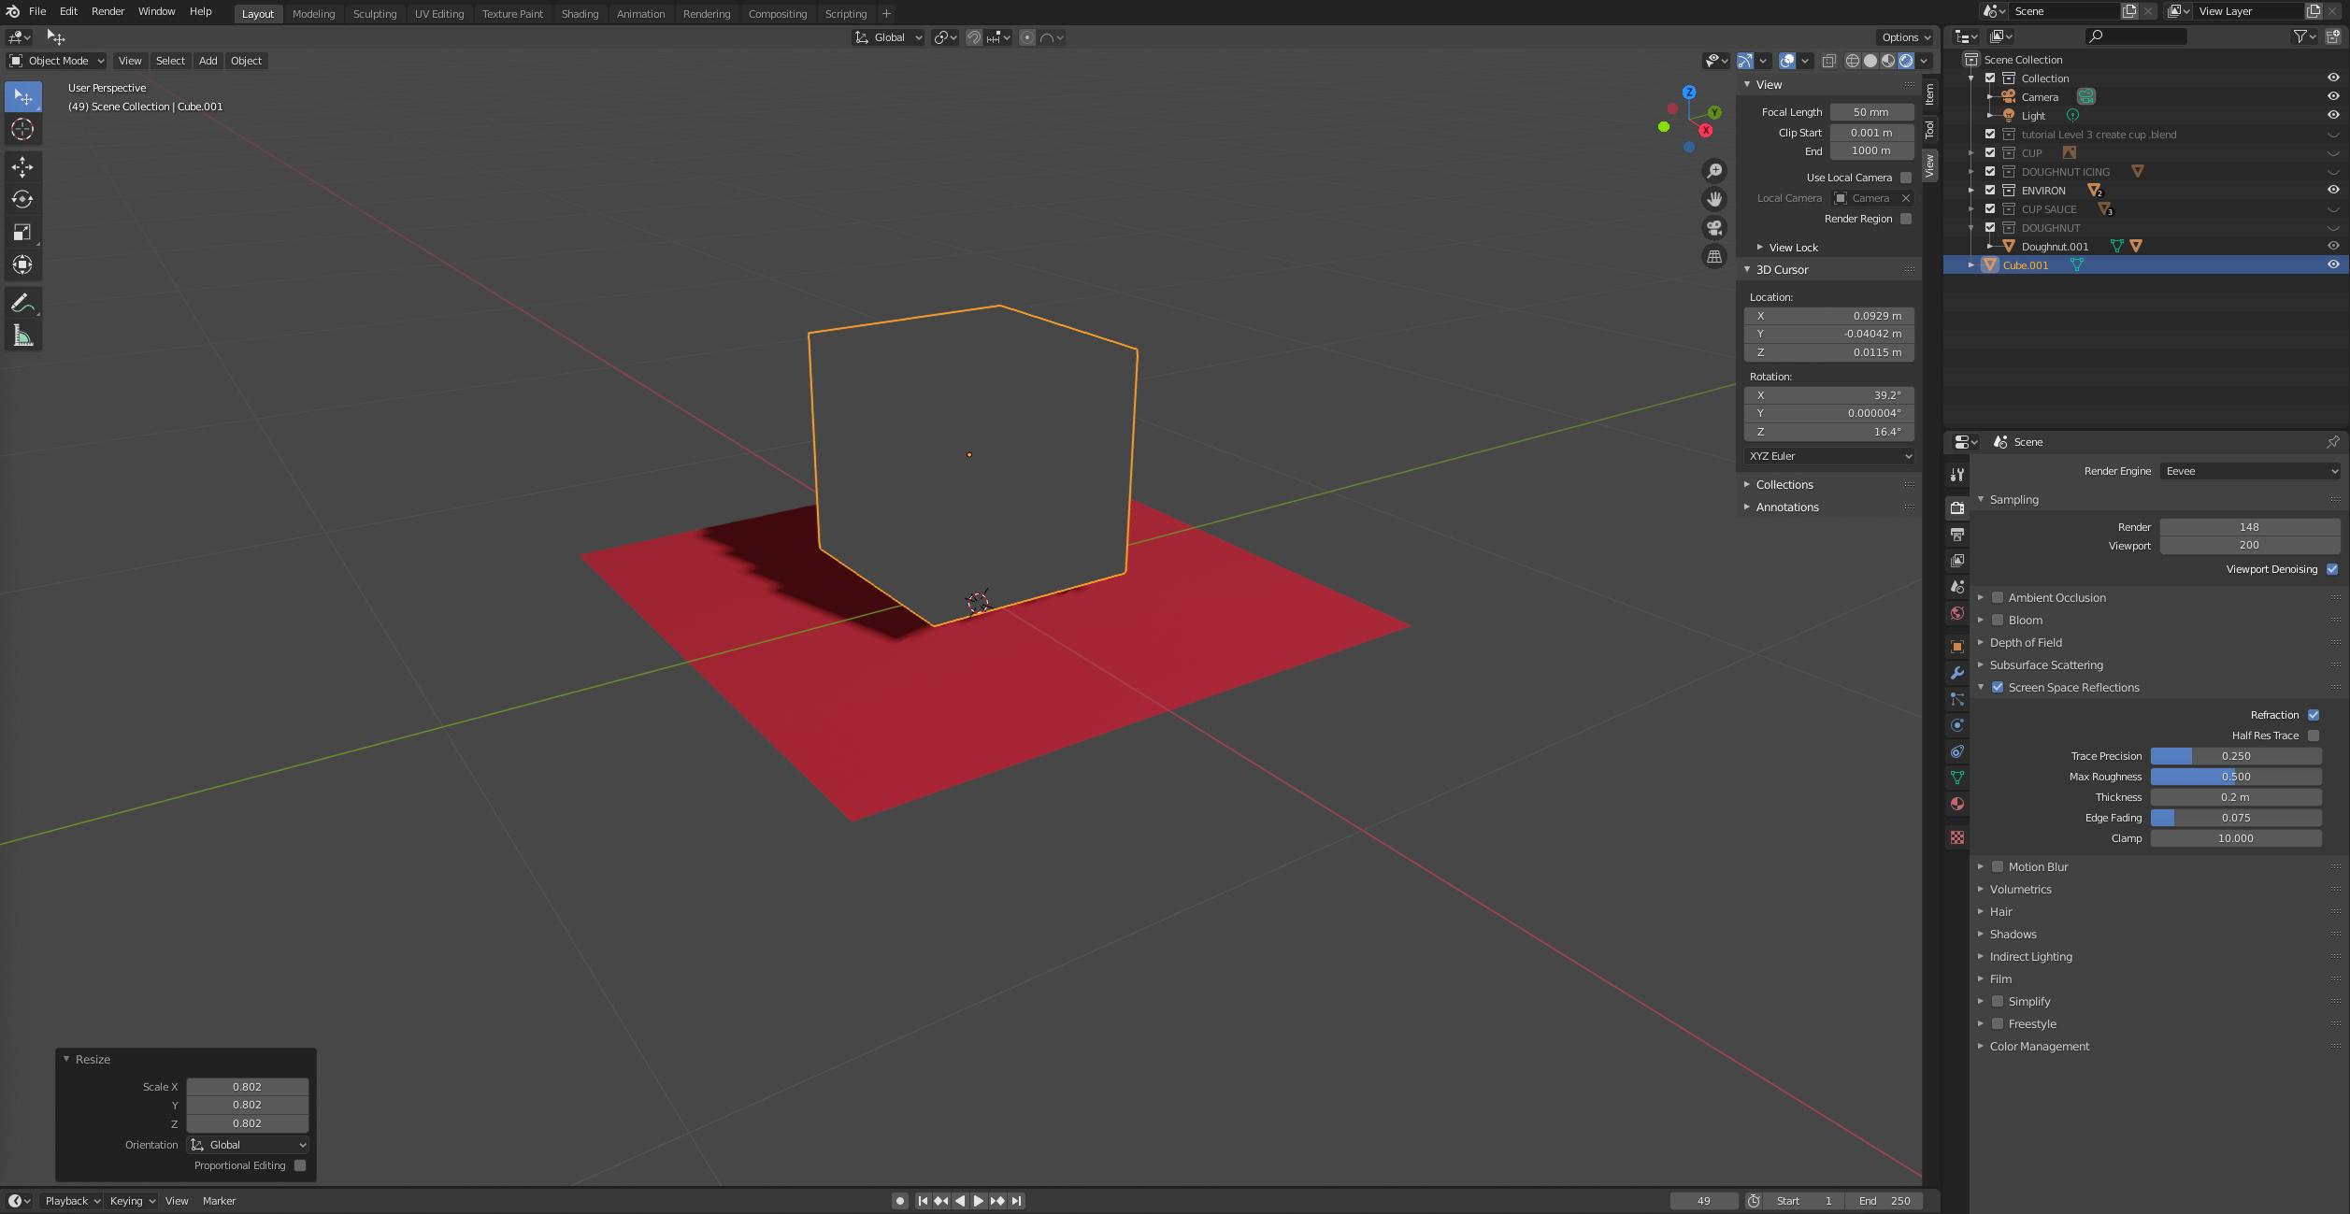Enable Bloom checkbox

pos(1998,621)
